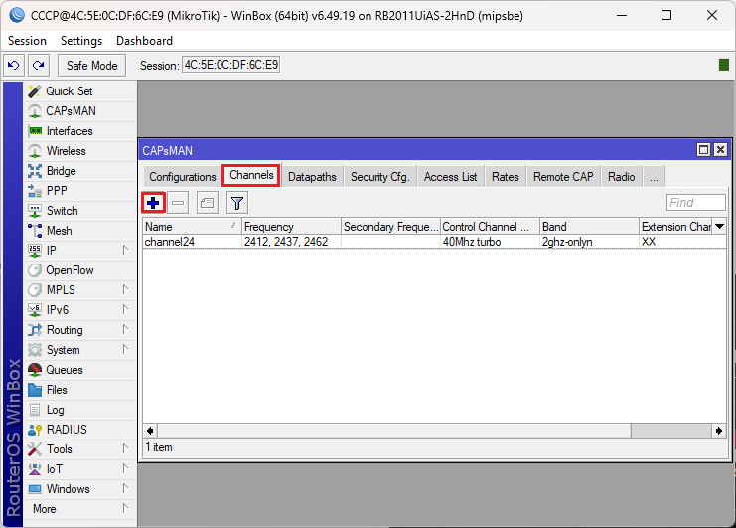Click the right scroll arrow

pyautogui.click(x=719, y=431)
